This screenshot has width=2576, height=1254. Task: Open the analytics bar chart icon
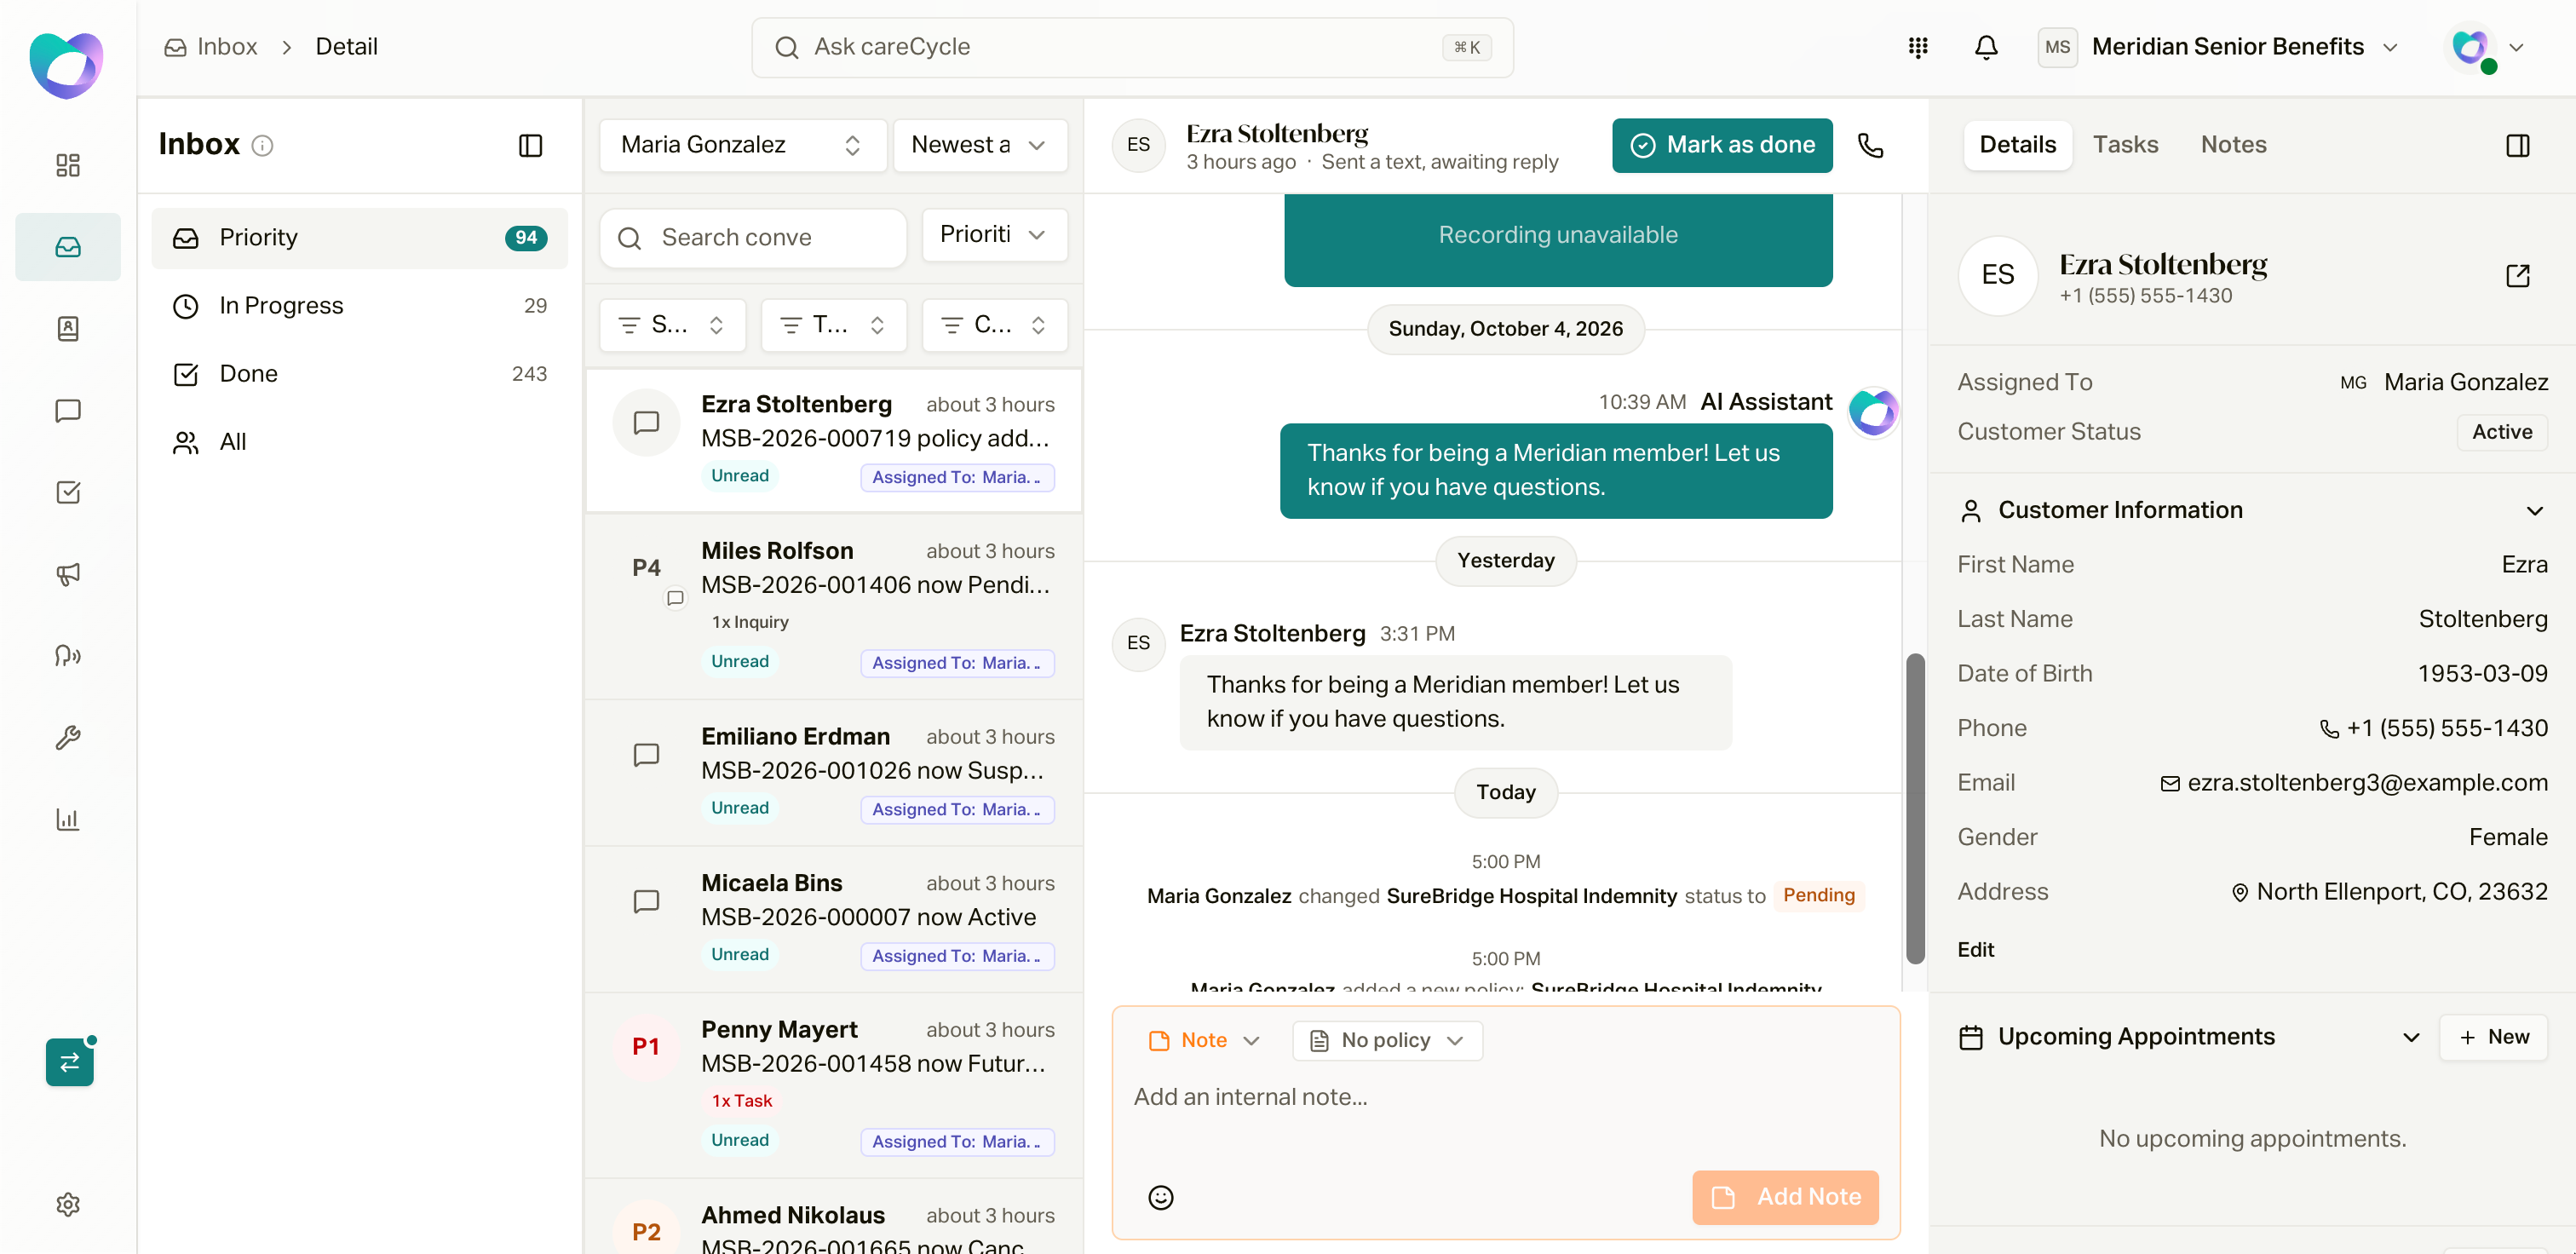(67, 819)
